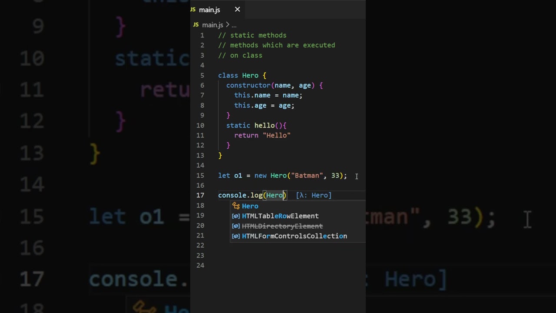This screenshot has height=313, width=556.
Task: Click the "// on class" comment
Action: 240,56
